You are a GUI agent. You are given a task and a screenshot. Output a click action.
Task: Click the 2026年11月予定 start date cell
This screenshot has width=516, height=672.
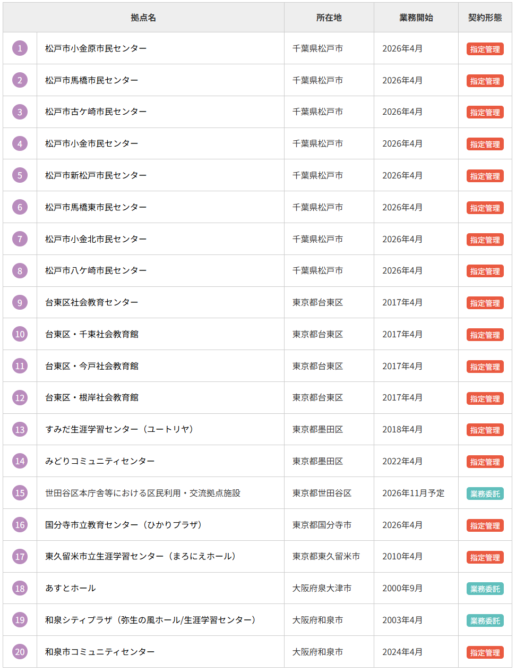click(x=413, y=493)
